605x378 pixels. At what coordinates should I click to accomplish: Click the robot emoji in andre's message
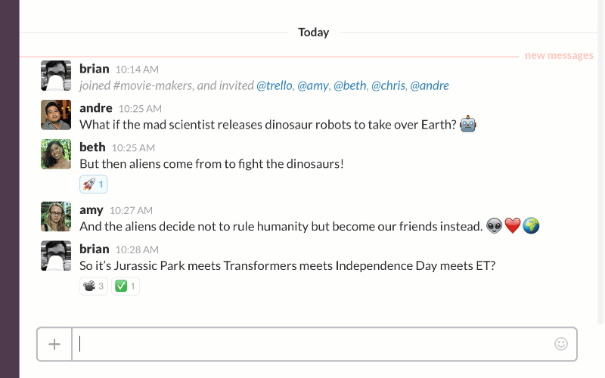(469, 124)
